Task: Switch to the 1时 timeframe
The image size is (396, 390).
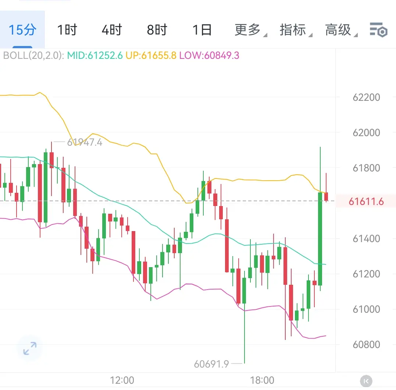Action: [67, 30]
